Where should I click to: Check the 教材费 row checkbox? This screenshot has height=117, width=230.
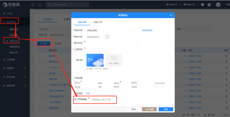(x=42, y=56)
